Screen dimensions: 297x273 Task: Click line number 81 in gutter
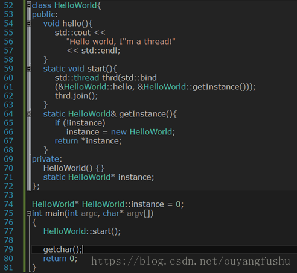point(8,268)
